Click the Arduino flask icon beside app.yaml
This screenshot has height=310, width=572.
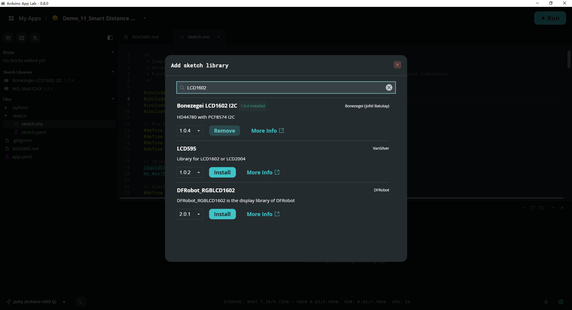[7, 157]
